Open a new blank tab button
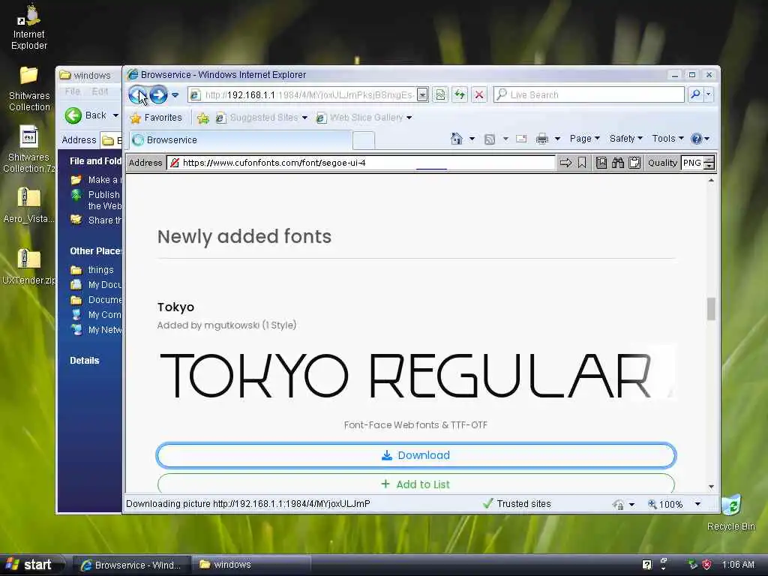 click(364, 140)
